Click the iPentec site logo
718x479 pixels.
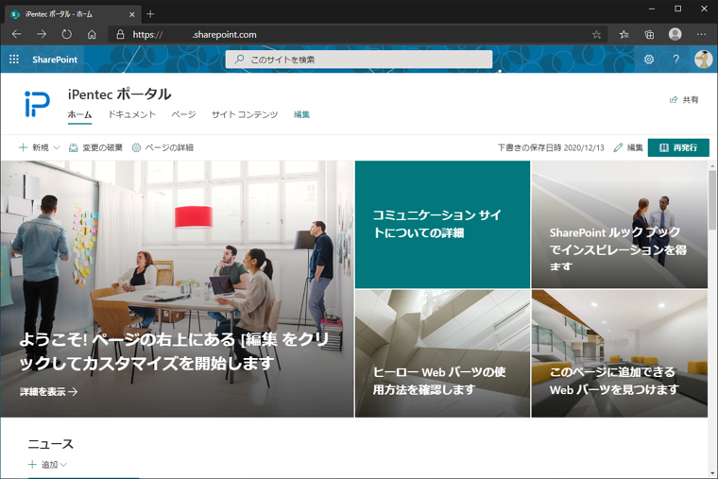tap(37, 104)
